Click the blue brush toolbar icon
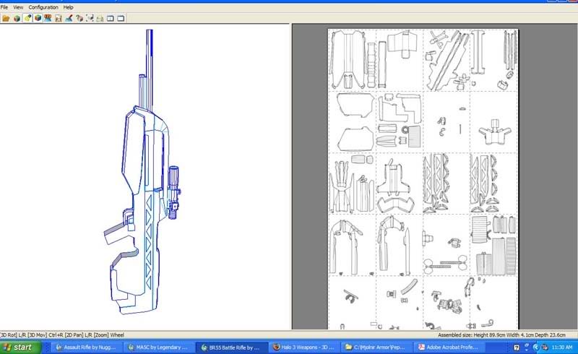The image size is (578, 354). tap(69, 18)
